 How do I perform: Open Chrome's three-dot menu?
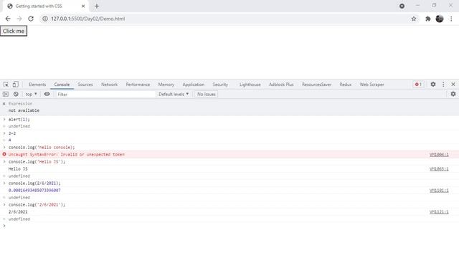pos(451,19)
